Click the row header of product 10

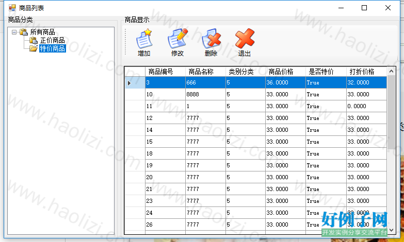135,94
